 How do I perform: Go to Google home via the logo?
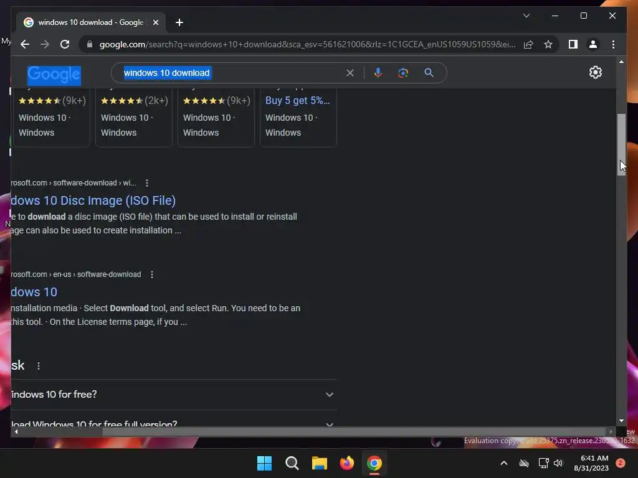tap(54, 75)
